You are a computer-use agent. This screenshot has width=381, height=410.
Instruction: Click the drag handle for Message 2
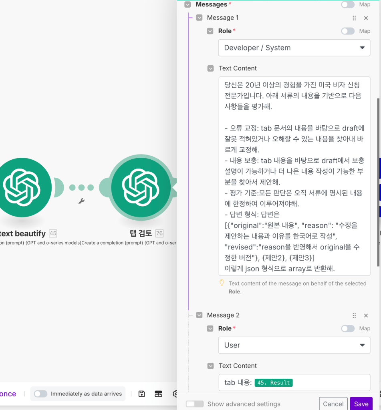click(354, 316)
